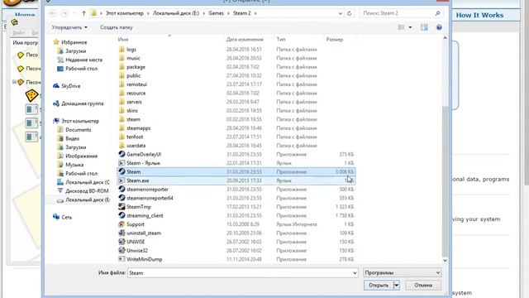Refresh the folder listing

click(349, 13)
